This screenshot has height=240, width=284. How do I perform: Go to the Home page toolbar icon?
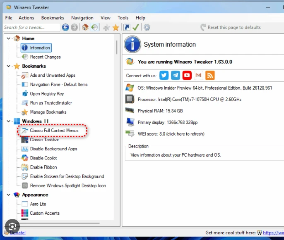[85, 27]
